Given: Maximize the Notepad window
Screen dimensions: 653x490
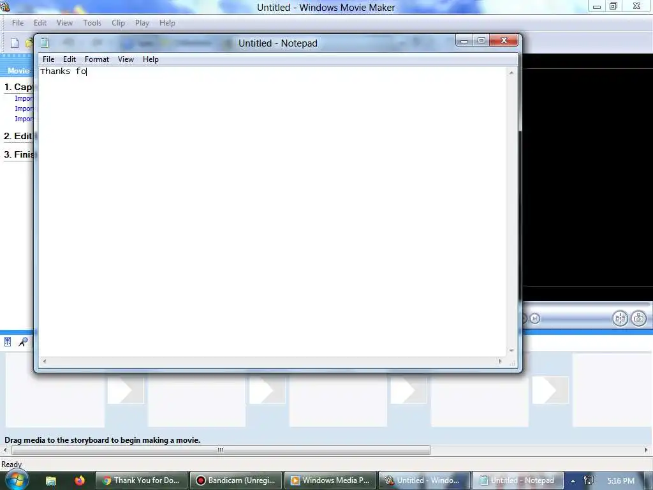Looking at the screenshot, I should pos(481,40).
